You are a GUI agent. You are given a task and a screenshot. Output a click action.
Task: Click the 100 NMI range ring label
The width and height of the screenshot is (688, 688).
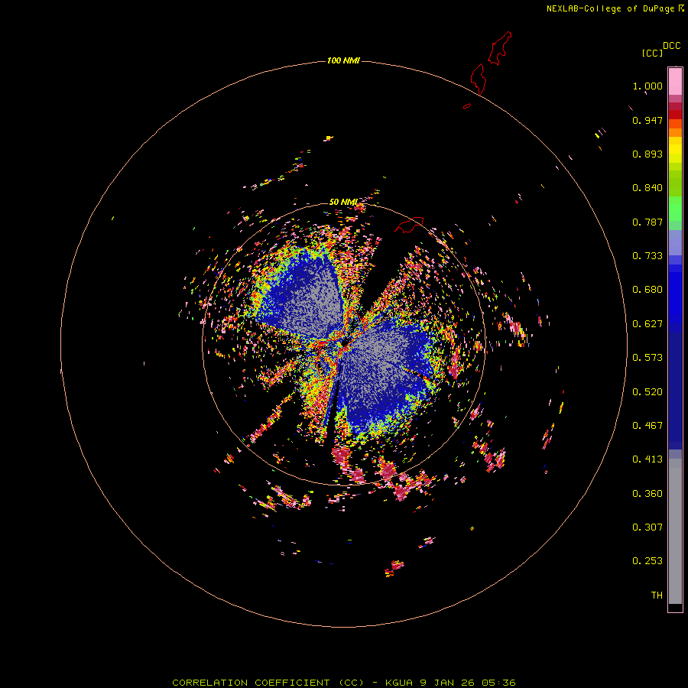tap(343, 60)
